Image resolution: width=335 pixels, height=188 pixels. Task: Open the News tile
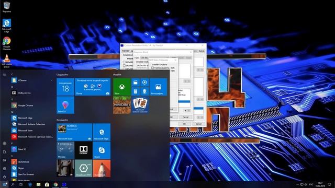coord(65,168)
